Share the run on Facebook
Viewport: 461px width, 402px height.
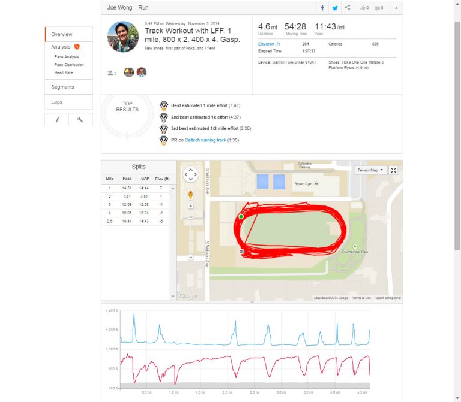click(x=322, y=8)
